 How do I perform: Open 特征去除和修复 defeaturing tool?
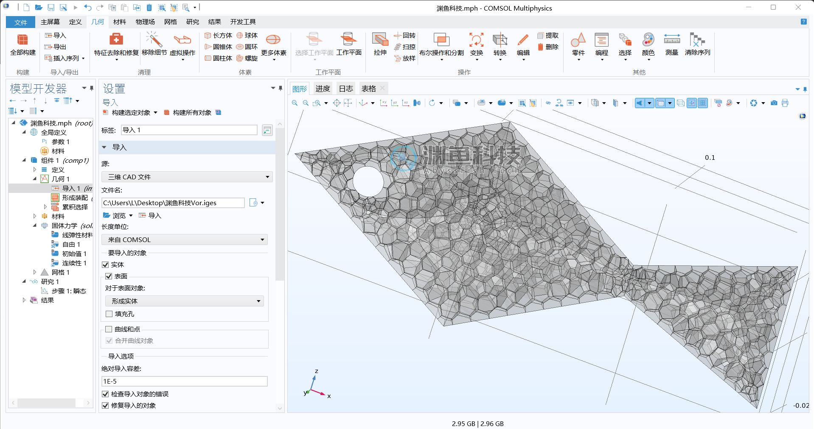116,46
